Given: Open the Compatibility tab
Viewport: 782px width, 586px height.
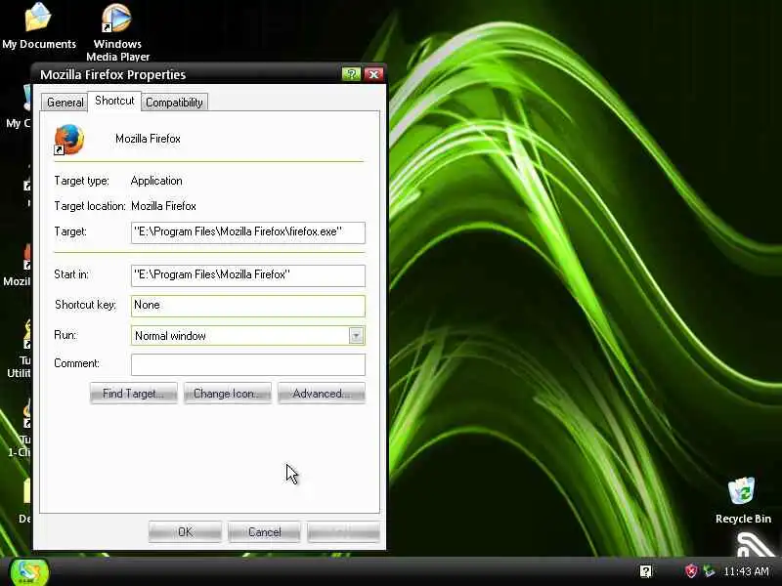Looking at the screenshot, I should tap(174, 103).
